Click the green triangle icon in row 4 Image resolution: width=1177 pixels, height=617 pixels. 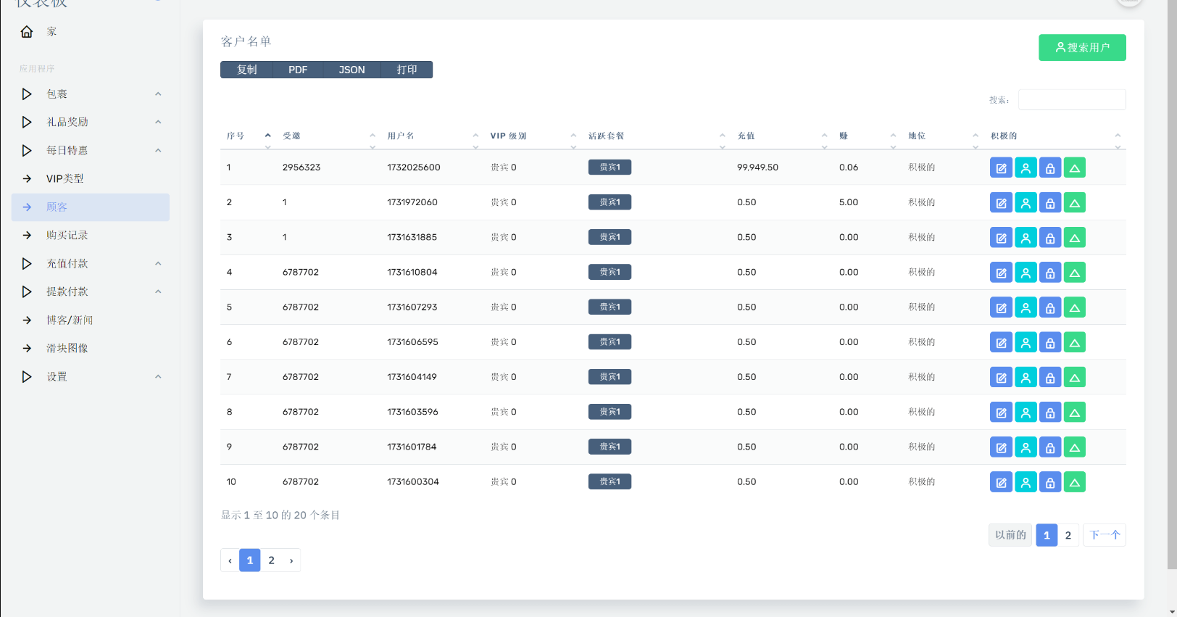click(1075, 273)
